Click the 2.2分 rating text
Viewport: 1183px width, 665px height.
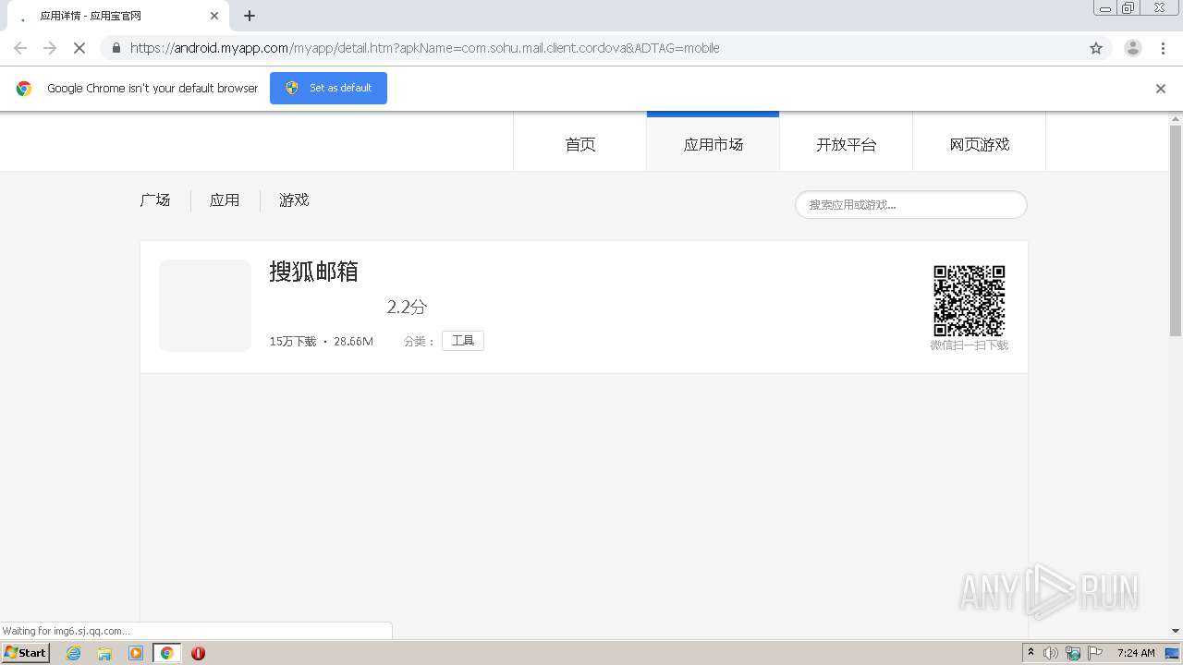coord(407,308)
